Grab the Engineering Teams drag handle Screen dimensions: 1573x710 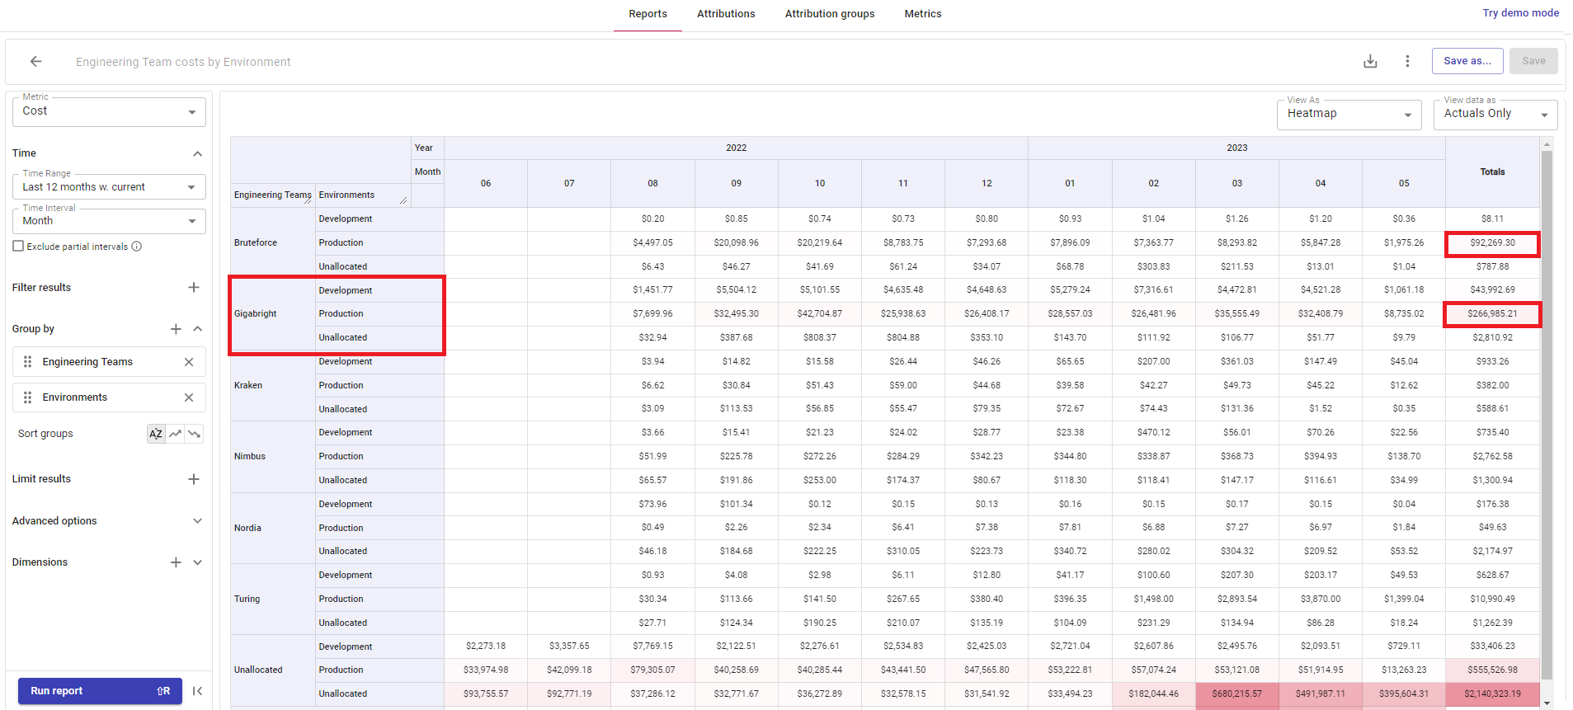click(x=27, y=362)
